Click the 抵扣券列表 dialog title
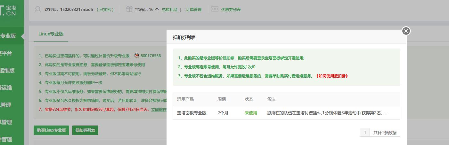 point(184,37)
